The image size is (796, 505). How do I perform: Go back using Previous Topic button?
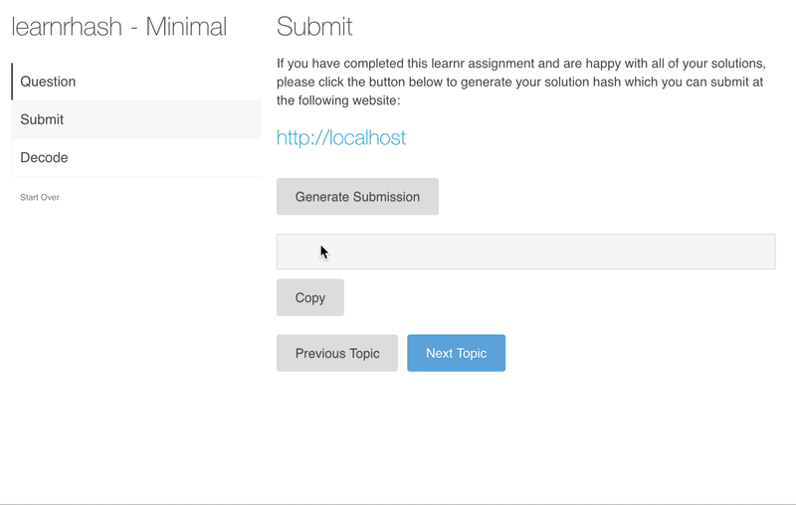tap(337, 353)
